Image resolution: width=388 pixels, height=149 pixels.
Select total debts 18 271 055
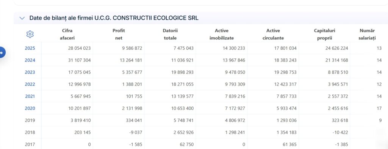coord(182,84)
